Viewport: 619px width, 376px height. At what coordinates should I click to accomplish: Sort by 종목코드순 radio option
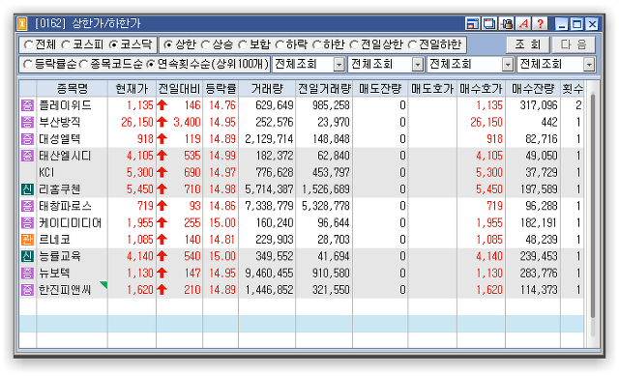tap(83, 64)
